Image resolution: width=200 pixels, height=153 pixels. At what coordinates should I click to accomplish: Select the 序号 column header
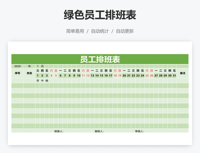click(x=17, y=73)
